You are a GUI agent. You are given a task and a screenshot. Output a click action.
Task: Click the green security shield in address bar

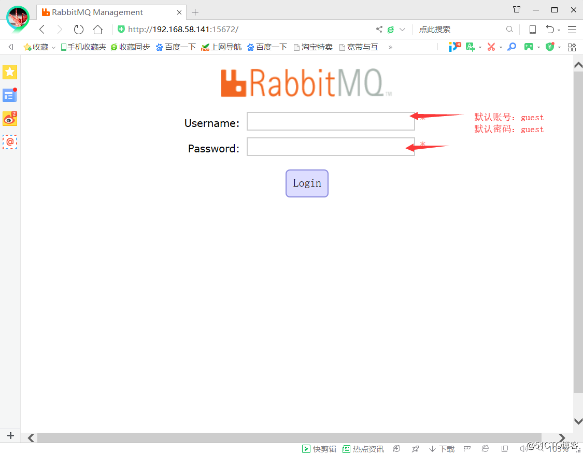[x=121, y=30]
